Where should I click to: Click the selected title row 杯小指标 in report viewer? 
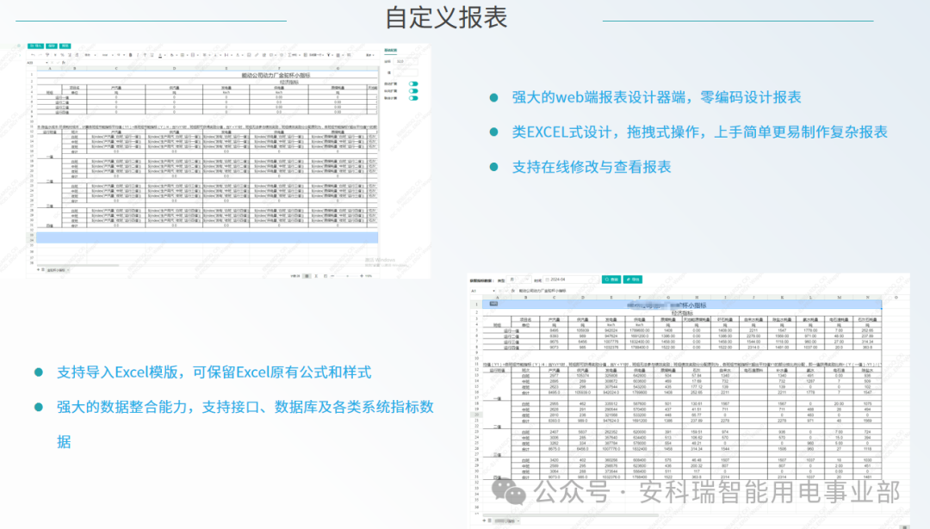point(682,305)
